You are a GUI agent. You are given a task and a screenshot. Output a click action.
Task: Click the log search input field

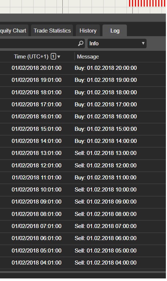click(x=42, y=43)
